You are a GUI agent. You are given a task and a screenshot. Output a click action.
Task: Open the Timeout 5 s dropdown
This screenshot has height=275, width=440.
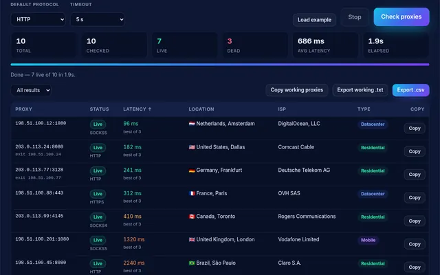(x=98, y=19)
